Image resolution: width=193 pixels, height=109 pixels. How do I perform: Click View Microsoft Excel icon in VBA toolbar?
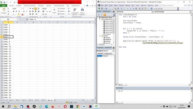point(99,8)
